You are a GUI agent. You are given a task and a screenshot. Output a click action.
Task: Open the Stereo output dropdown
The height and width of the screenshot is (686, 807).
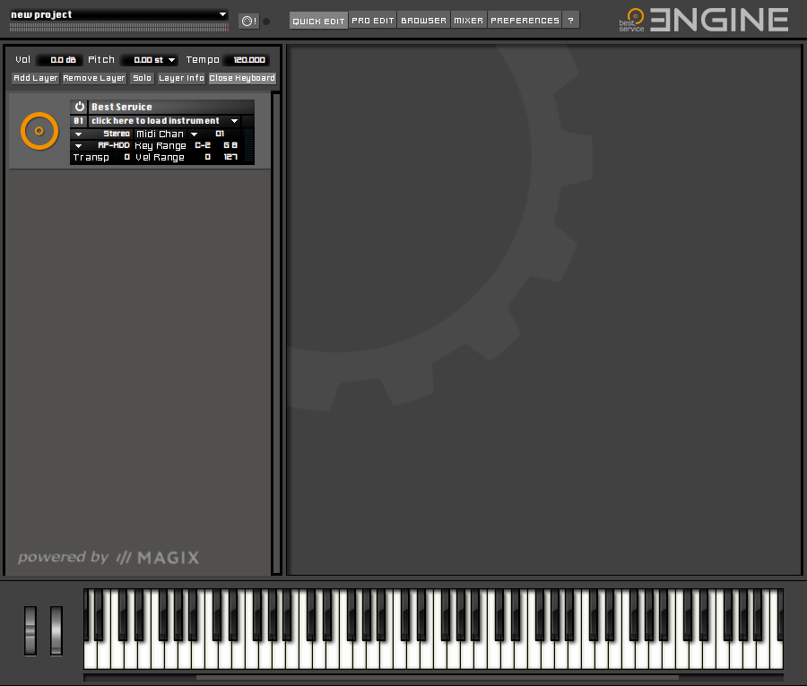[79, 135]
